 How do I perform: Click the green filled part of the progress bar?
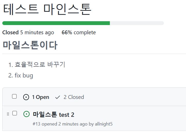[56, 23]
